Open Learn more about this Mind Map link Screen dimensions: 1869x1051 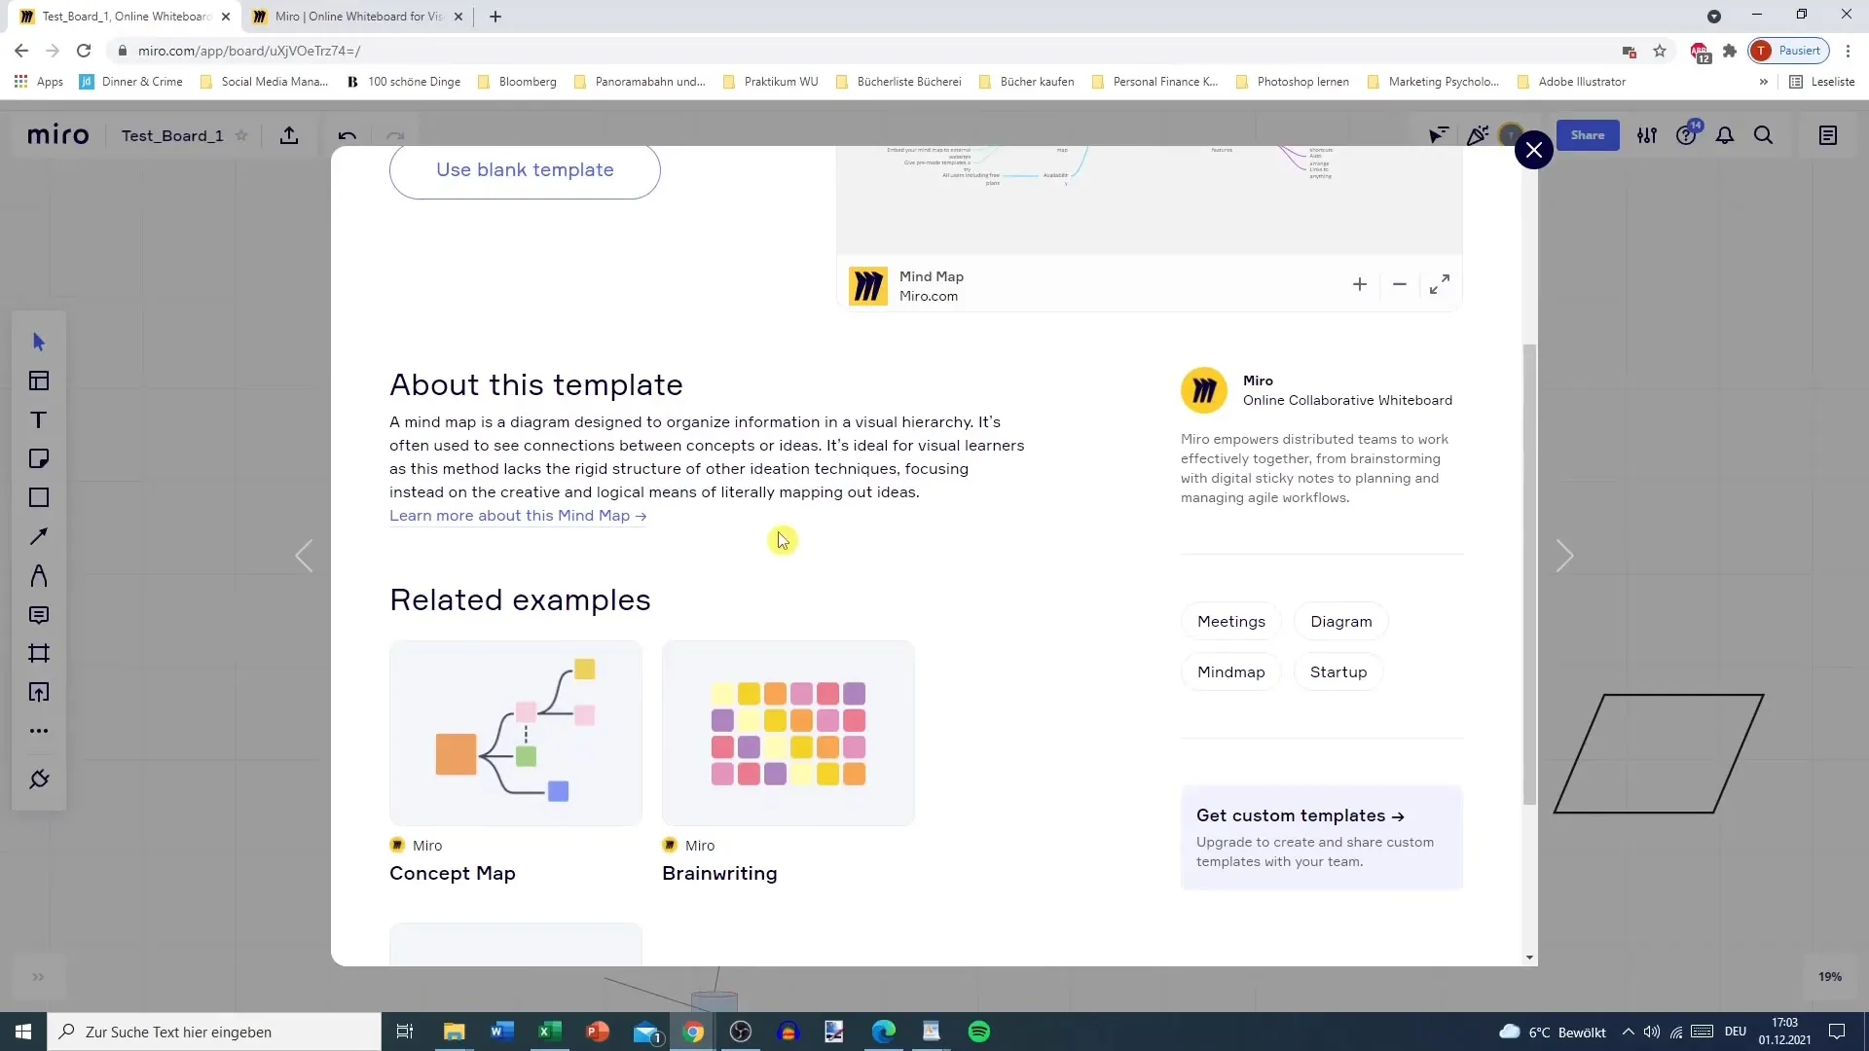(x=518, y=516)
